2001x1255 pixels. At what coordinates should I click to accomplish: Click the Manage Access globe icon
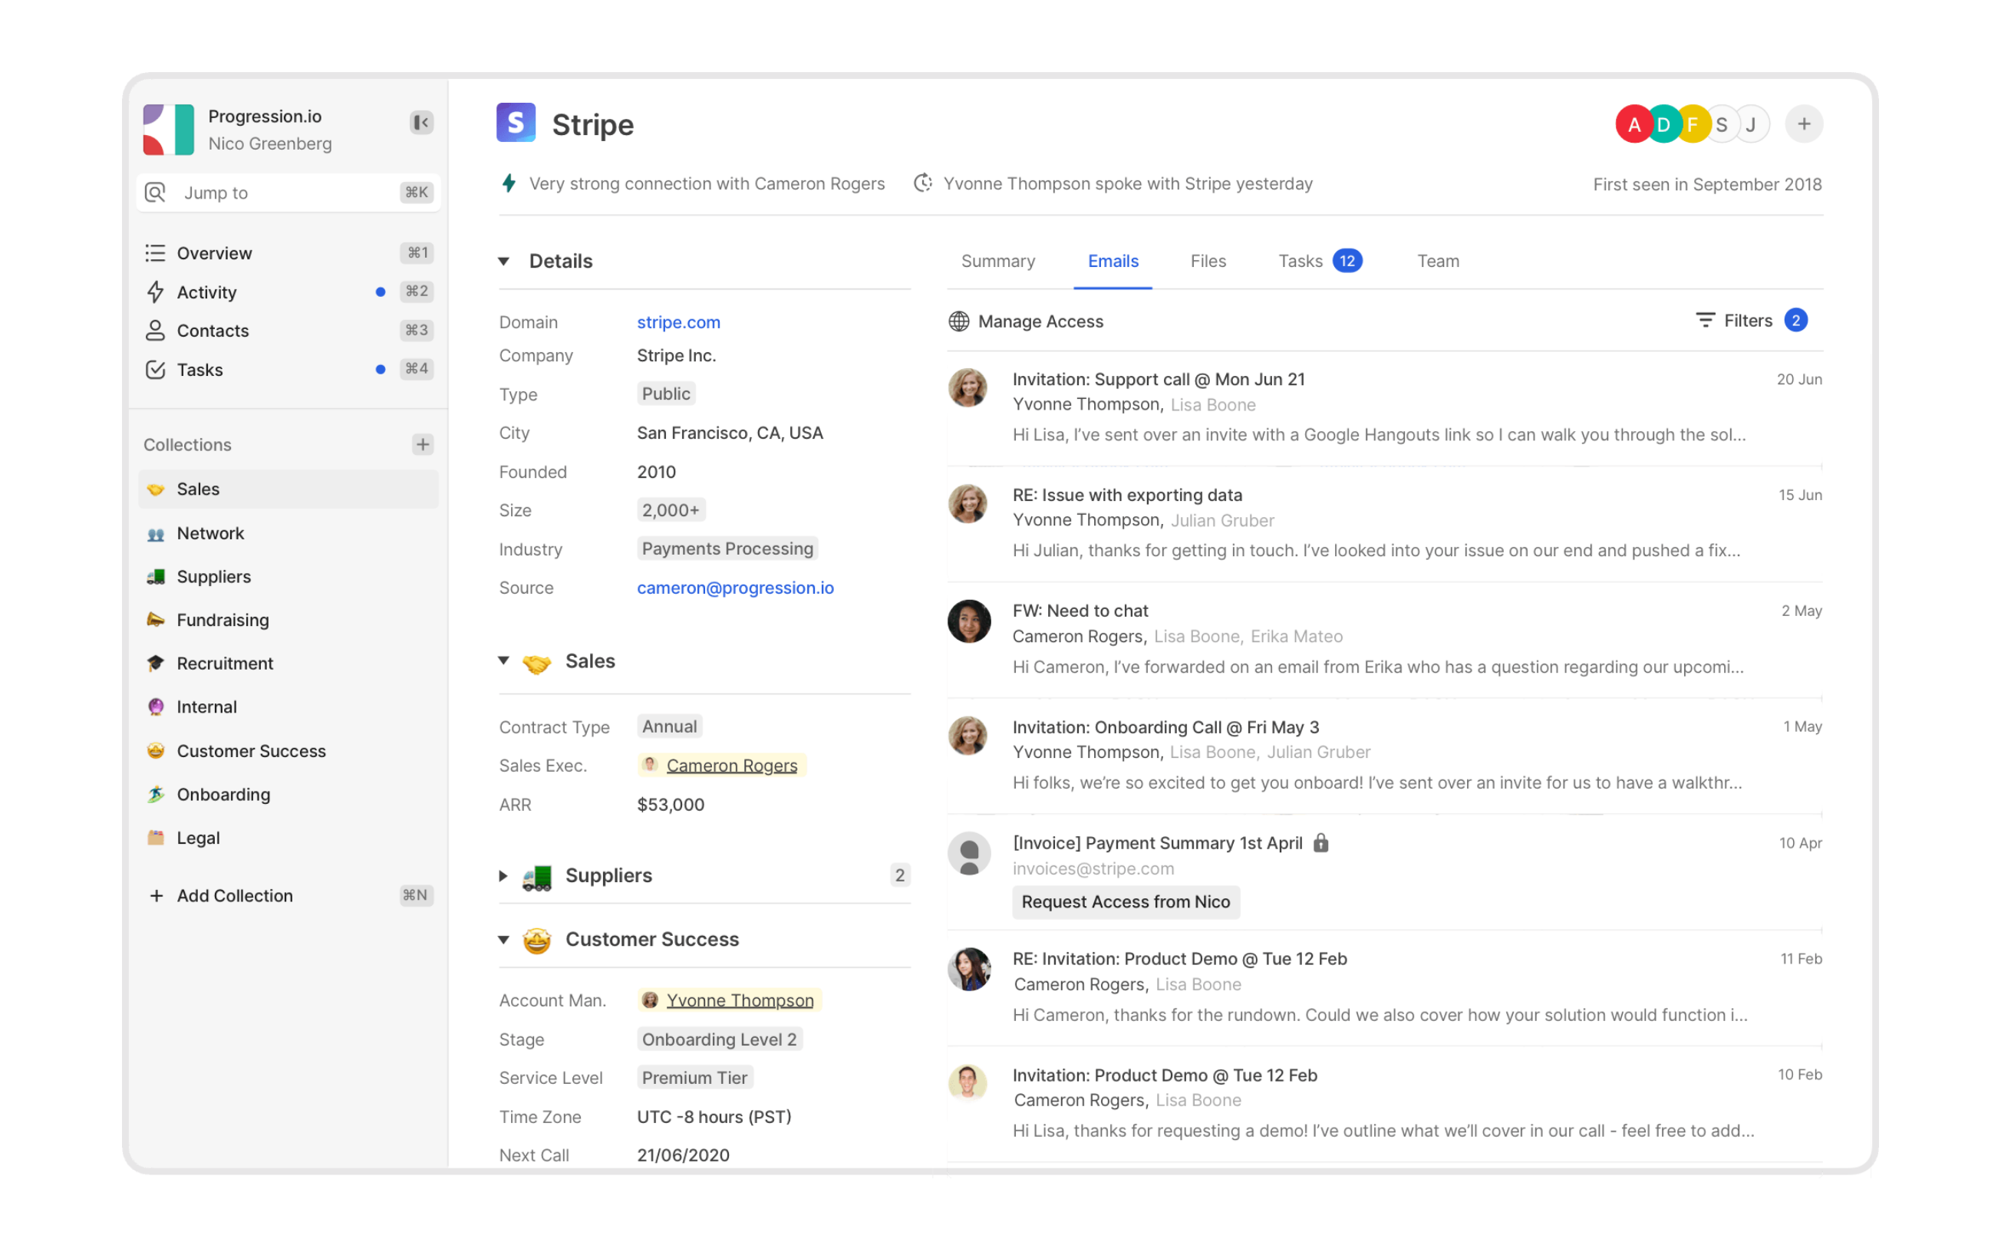point(958,321)
